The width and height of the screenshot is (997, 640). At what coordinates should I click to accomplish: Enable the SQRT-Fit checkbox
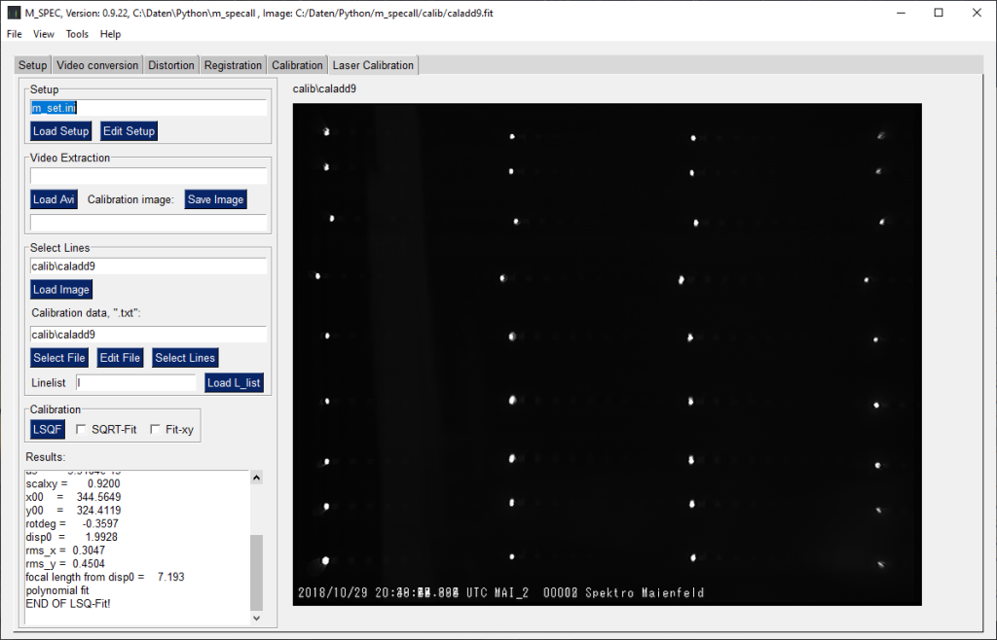pyautogui.click(x=83, y=429)
